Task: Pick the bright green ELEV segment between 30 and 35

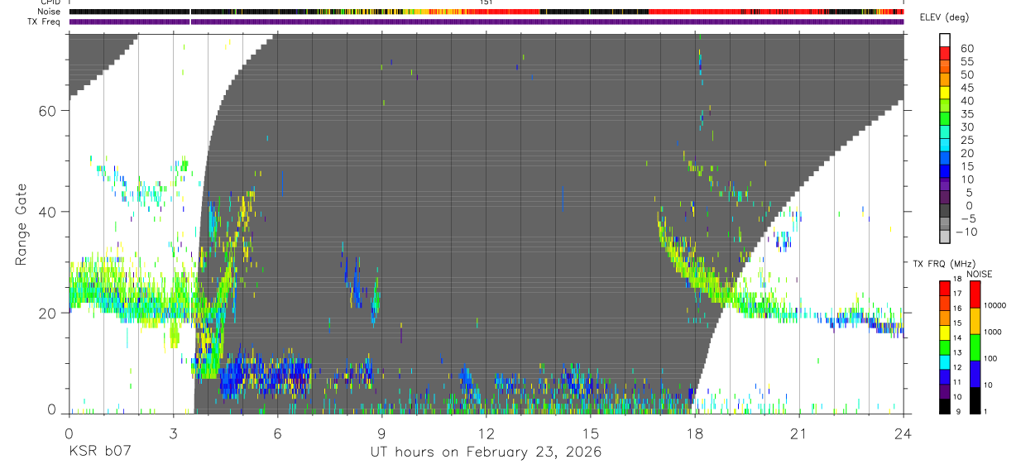Action: point(945,118)
